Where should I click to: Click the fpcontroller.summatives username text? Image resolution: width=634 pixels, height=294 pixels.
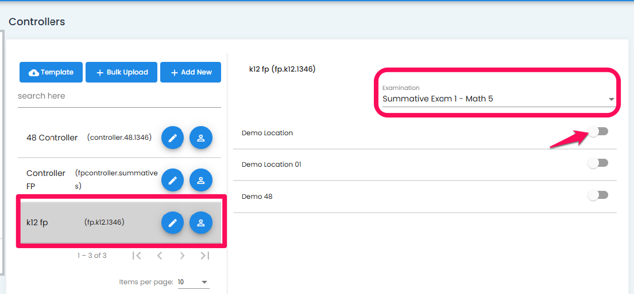(x=117, y=180)
